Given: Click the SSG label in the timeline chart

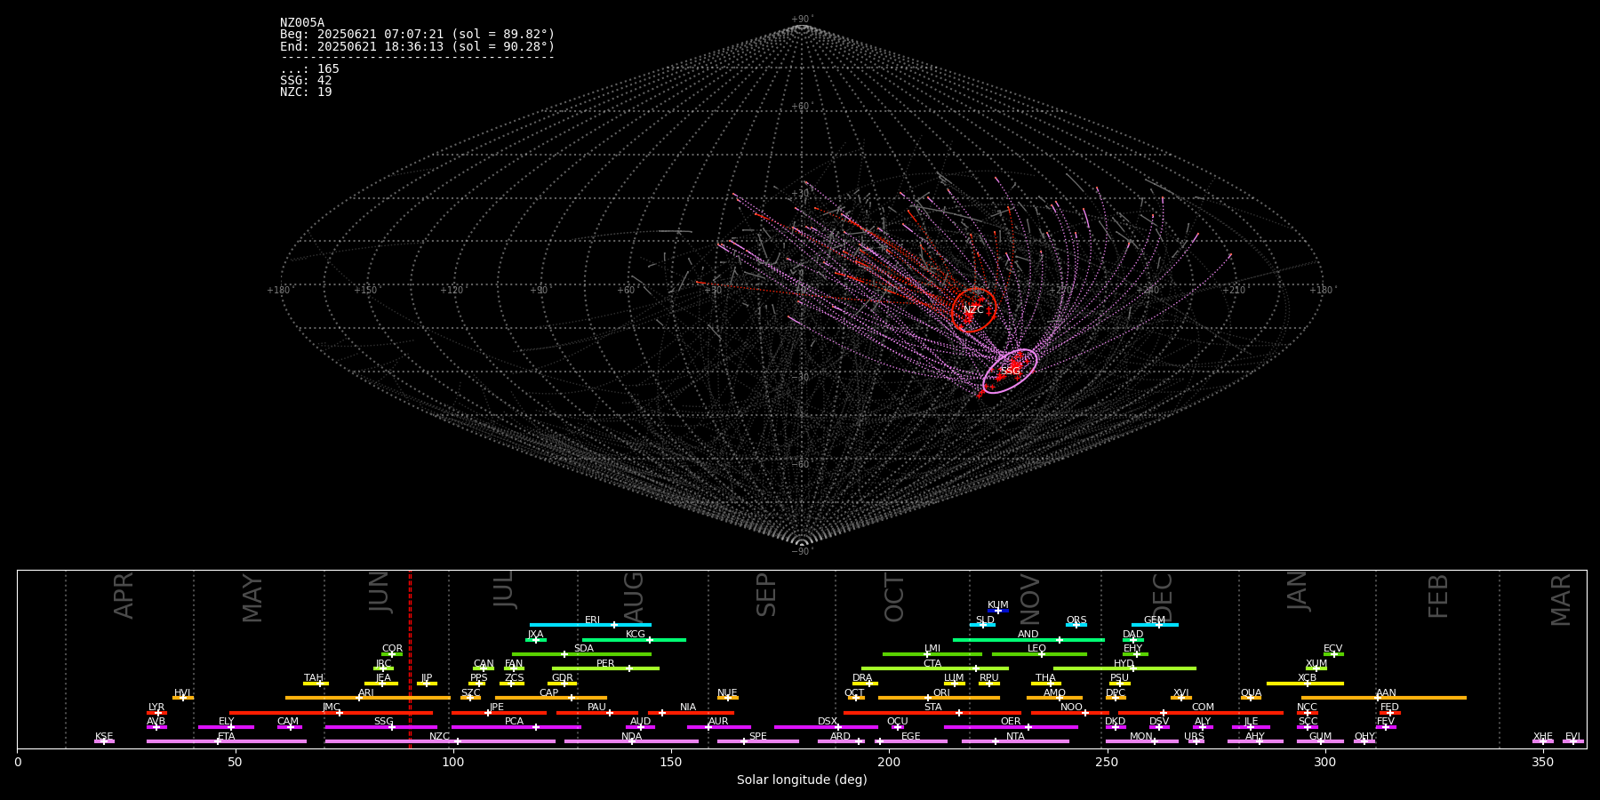Looking at the screenshot, I should tap(383, 722).
